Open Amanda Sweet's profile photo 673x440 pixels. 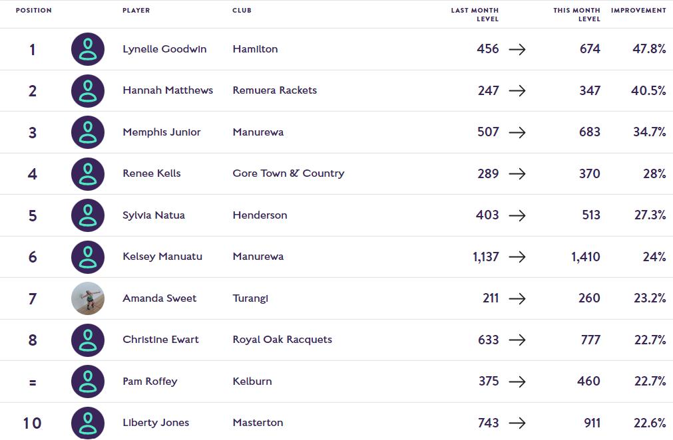[88, 298]
